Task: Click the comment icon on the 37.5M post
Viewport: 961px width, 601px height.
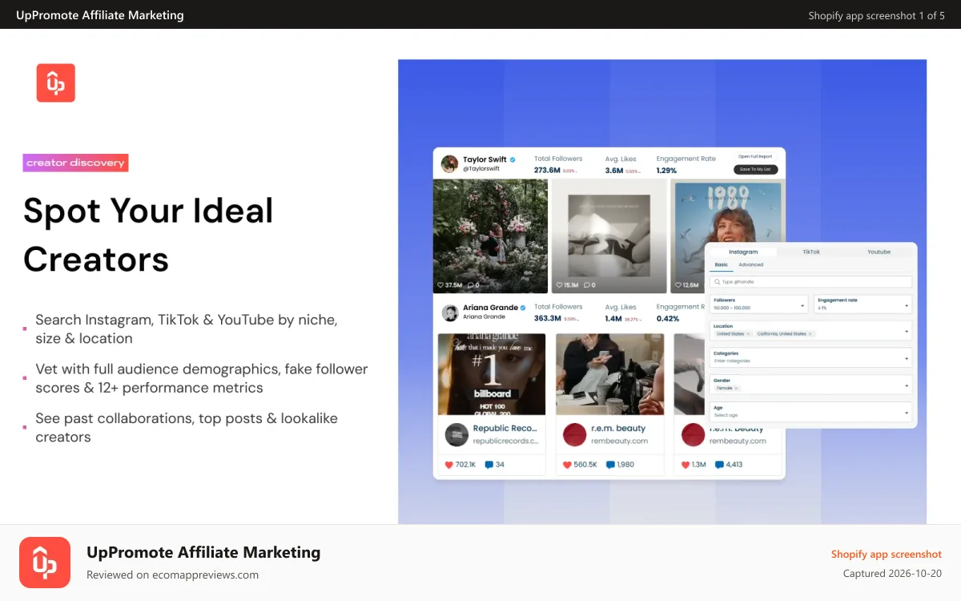Action: tap(470, 285)
